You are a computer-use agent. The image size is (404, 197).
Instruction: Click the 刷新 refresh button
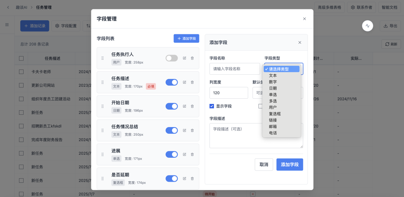coord(391,44)
